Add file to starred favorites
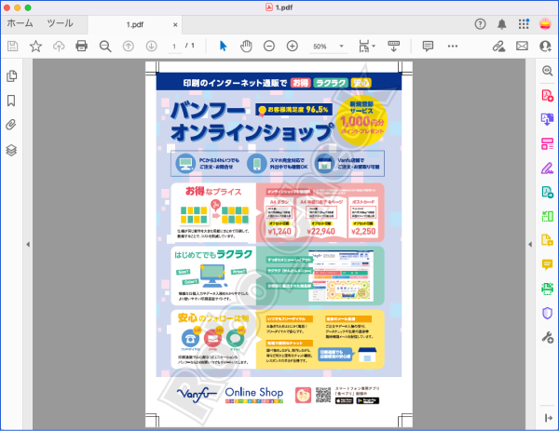Viewport: 559px width, 431px height. click(x=35, y=46)
